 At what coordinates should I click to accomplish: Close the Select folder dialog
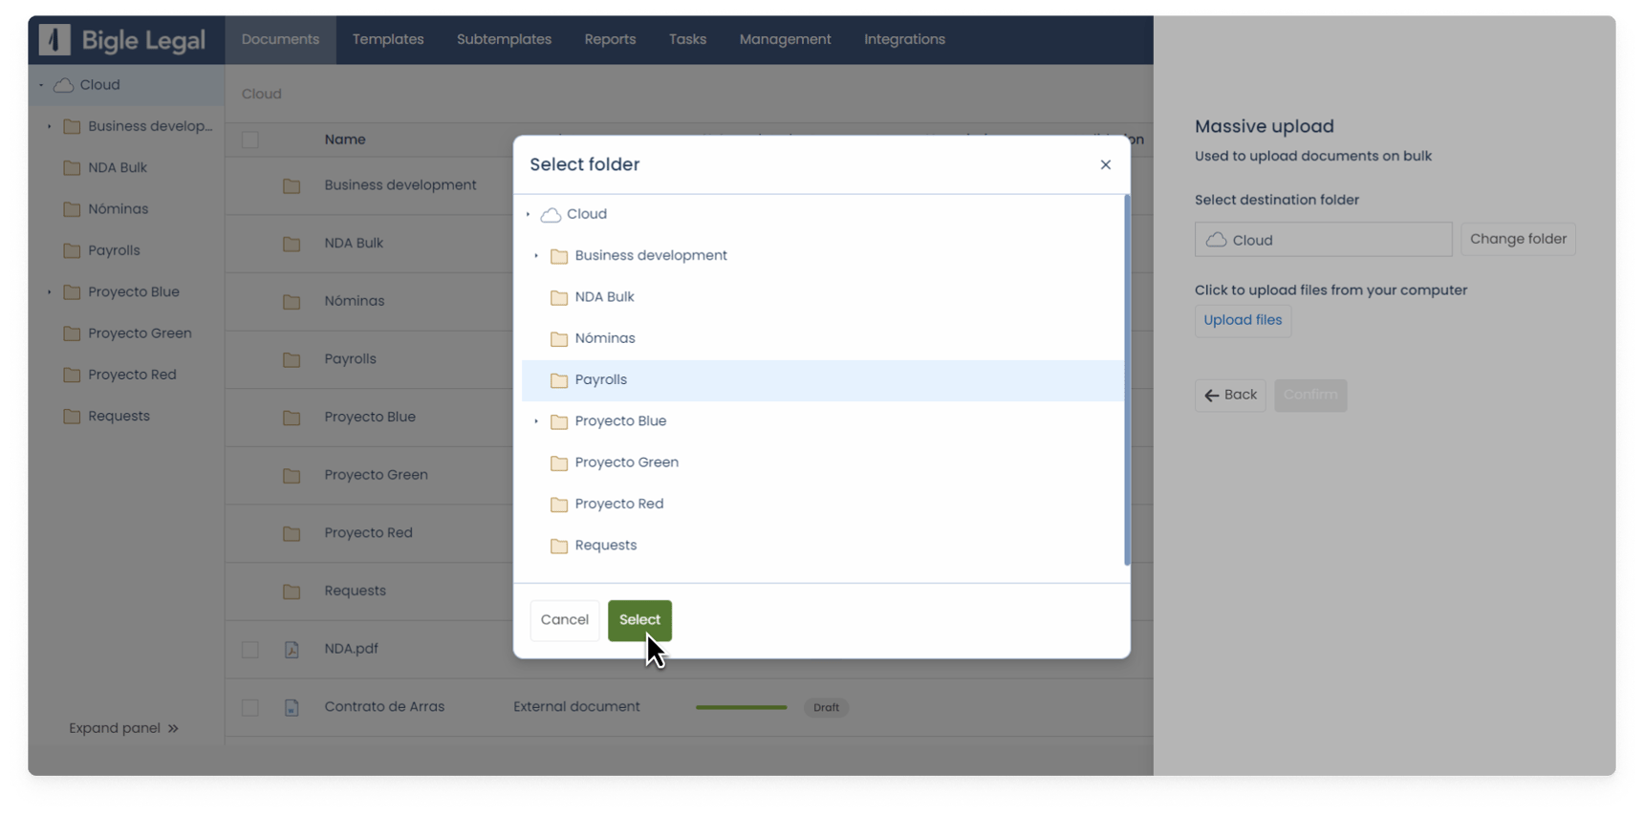(x=1105, y=165)
